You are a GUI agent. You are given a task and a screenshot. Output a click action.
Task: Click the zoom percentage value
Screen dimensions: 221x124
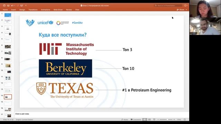[x=179, y=120]
